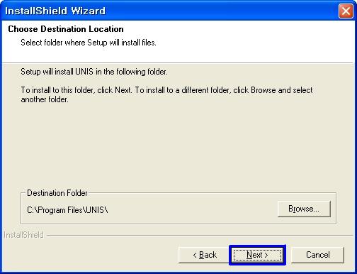
Task: Click the 'another folder.' text line
Action: [x=45, y=99]
